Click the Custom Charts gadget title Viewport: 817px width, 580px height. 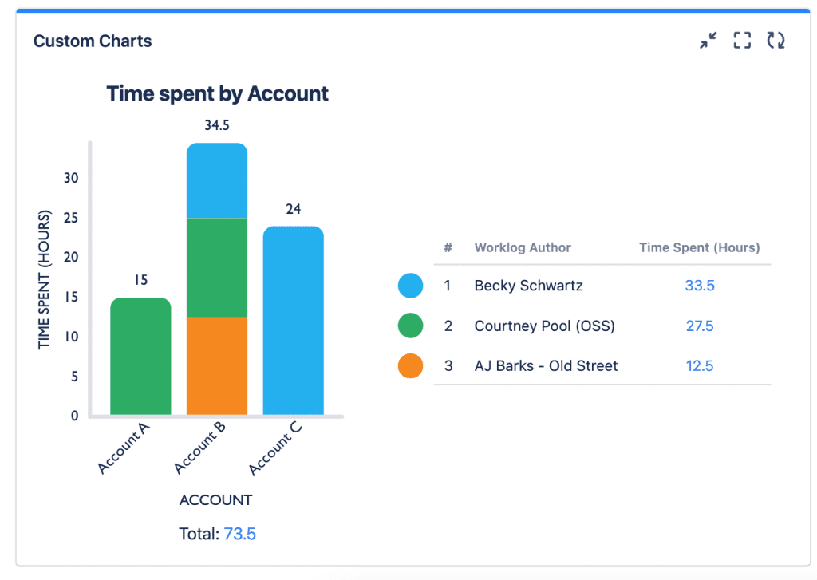coord(93,41)
